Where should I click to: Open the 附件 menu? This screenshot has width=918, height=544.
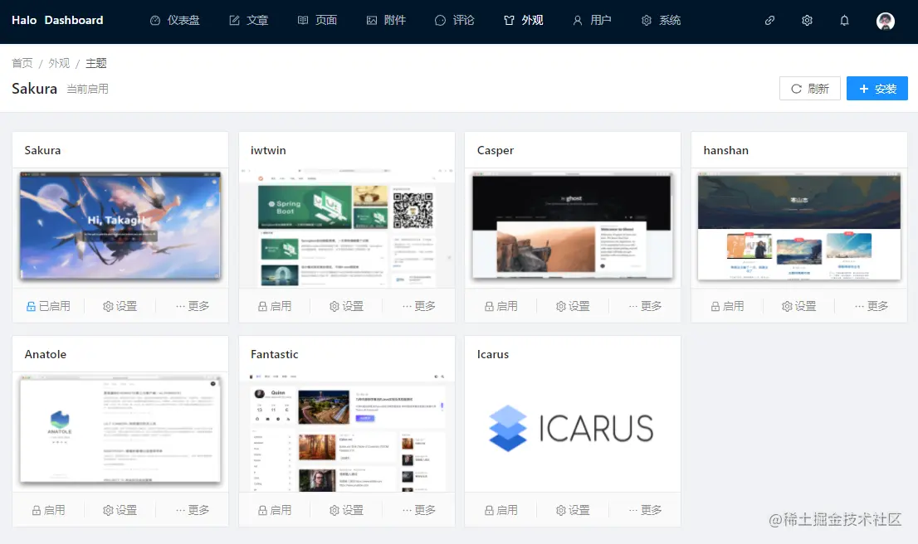point(387,21)
